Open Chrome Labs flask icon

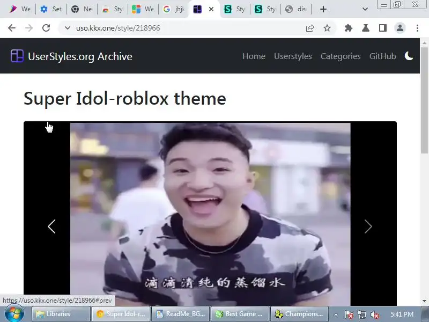tap(366, 28)
